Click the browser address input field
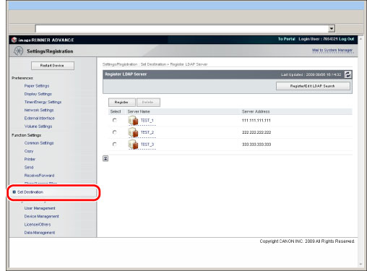The width and height of the screenshot is (367, 271). point(182,29)
